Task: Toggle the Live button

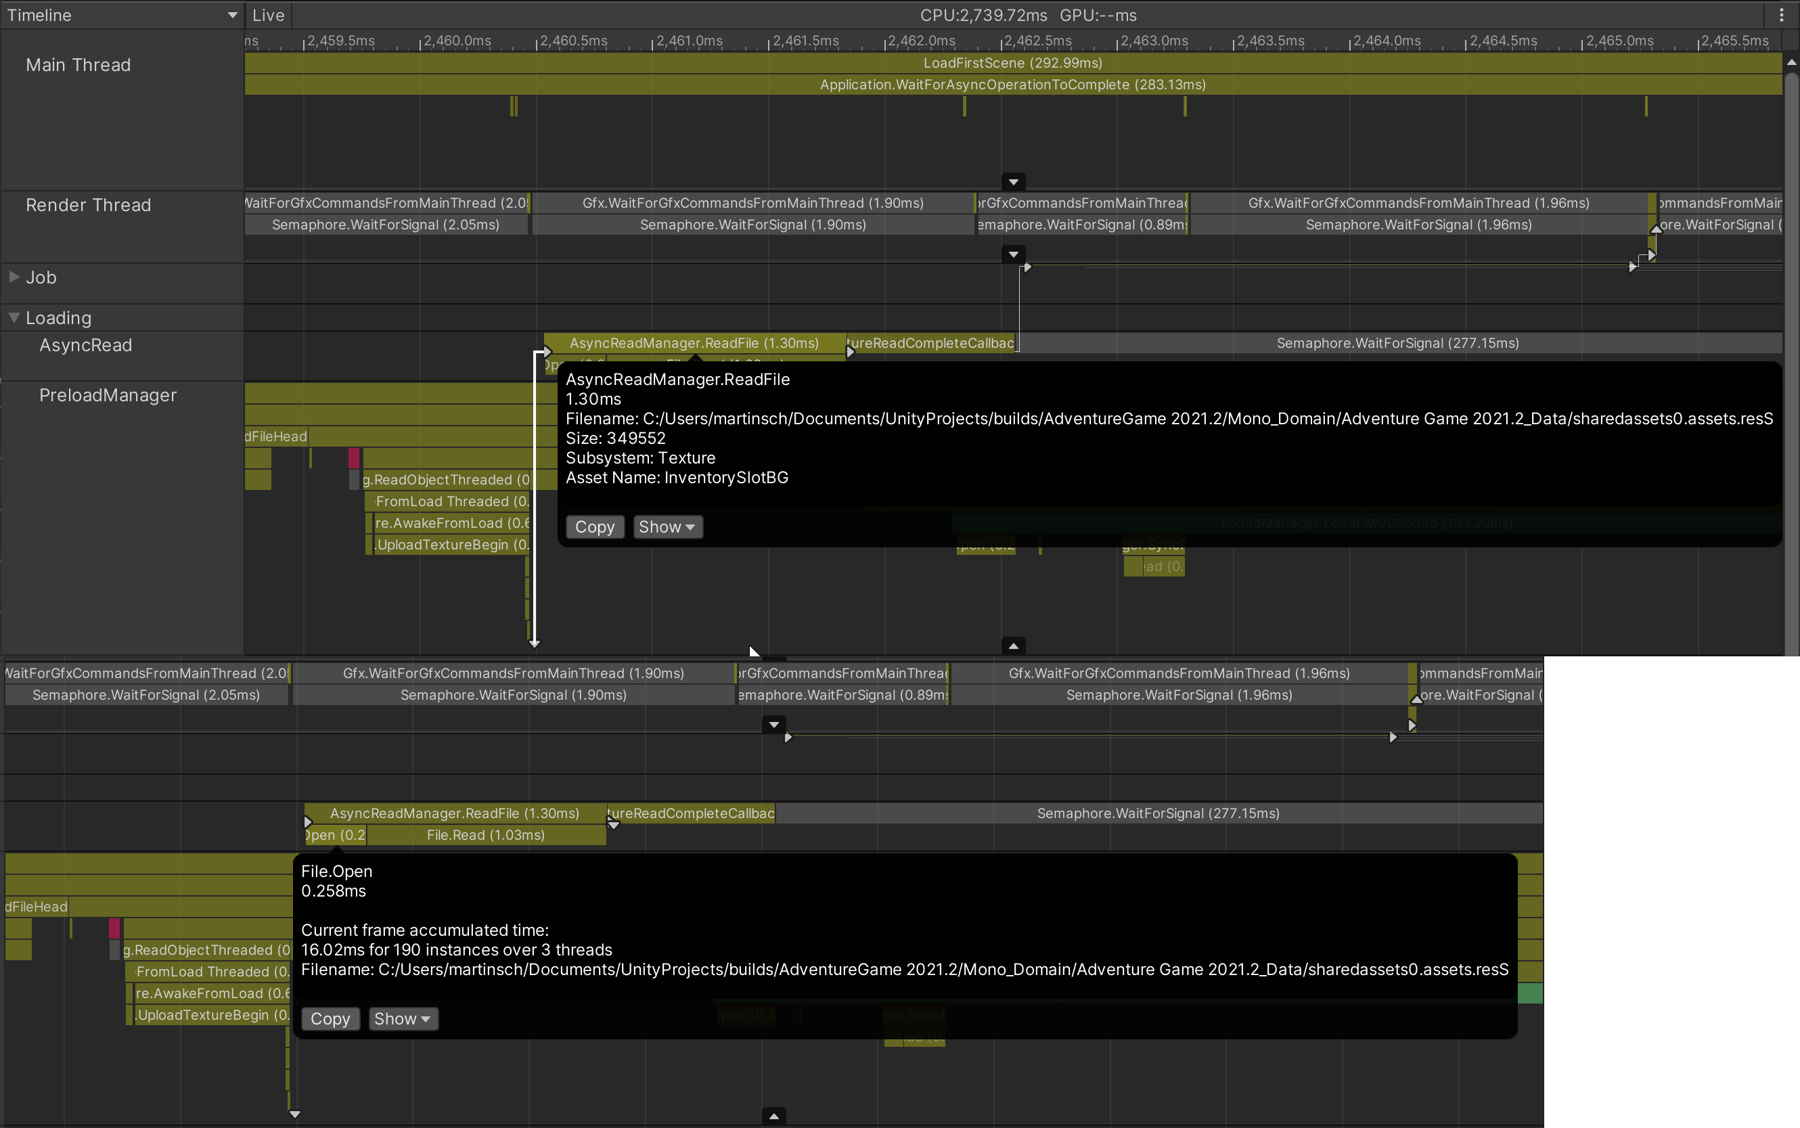Action: point(268,15)
